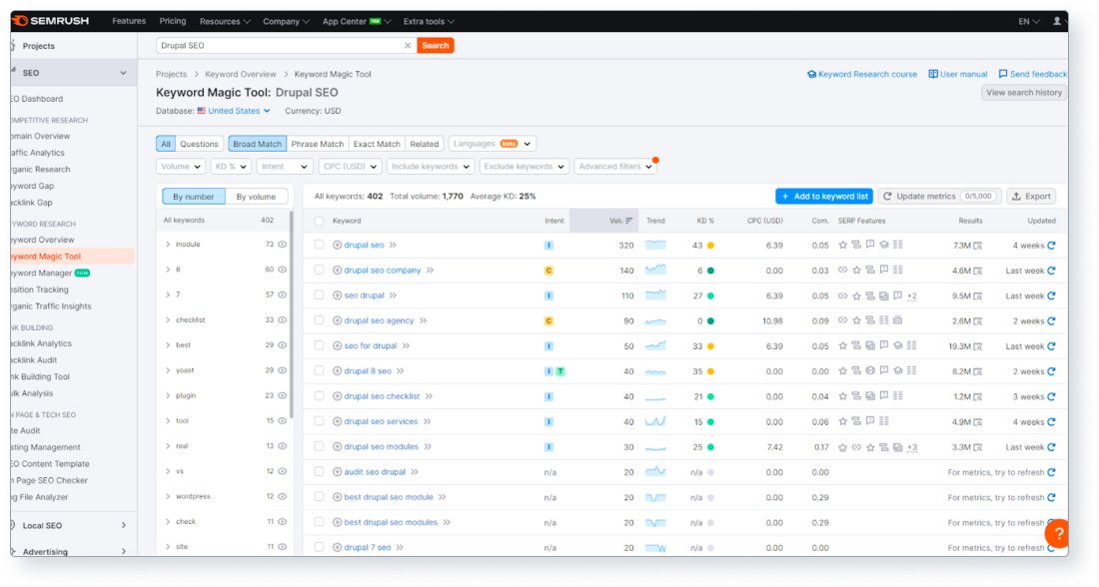Click the "Add to keyword list" button

tap(823, 196)
